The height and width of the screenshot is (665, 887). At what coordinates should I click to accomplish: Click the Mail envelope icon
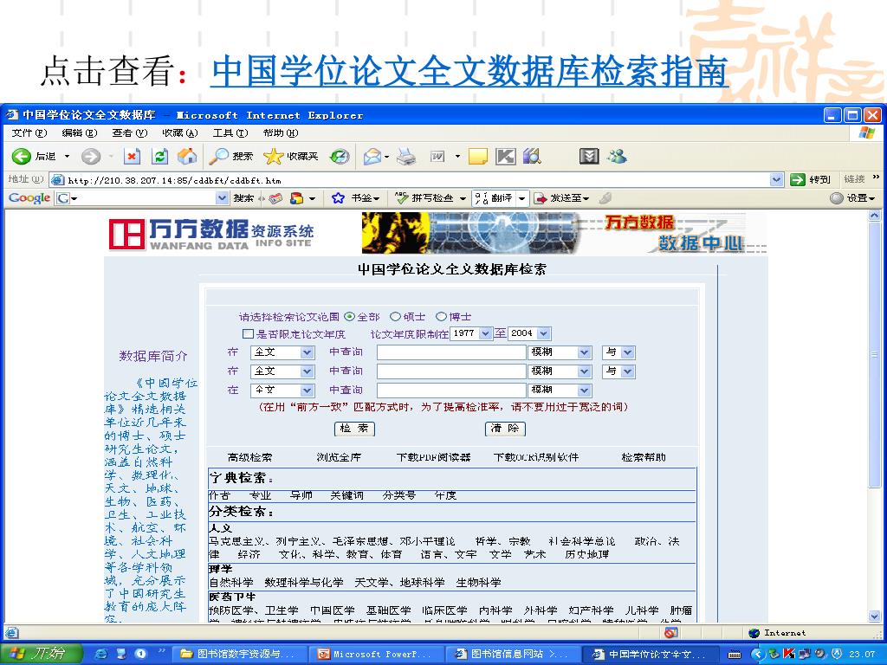click(x=372, y=157)
